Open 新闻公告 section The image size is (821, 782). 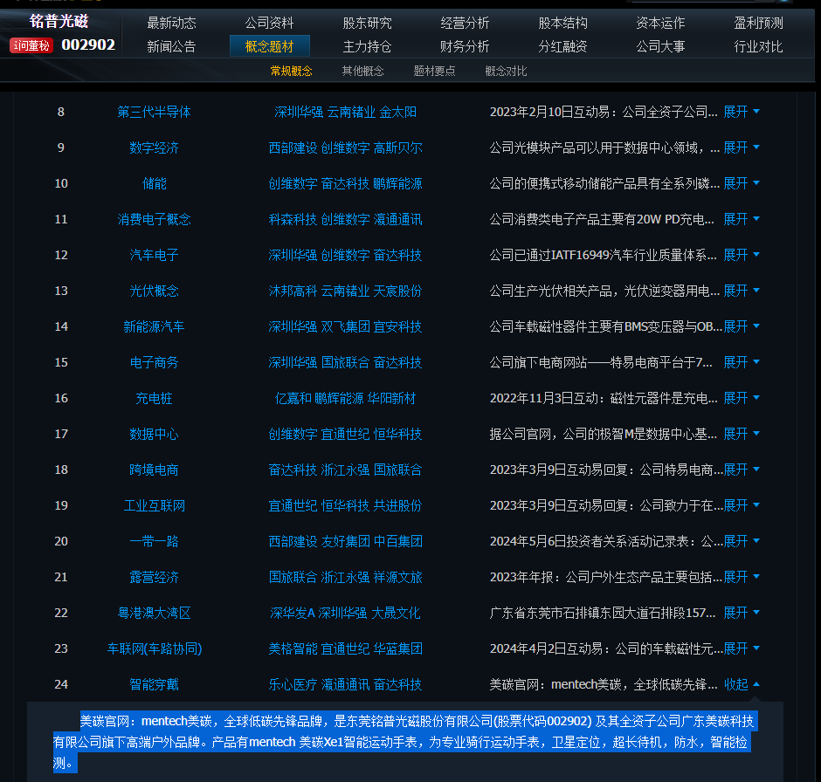171,46
